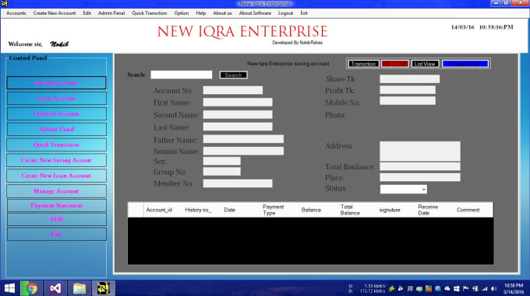
Task: Open Quick Transction button in Control Panel
Action: (x=56, y=145)
